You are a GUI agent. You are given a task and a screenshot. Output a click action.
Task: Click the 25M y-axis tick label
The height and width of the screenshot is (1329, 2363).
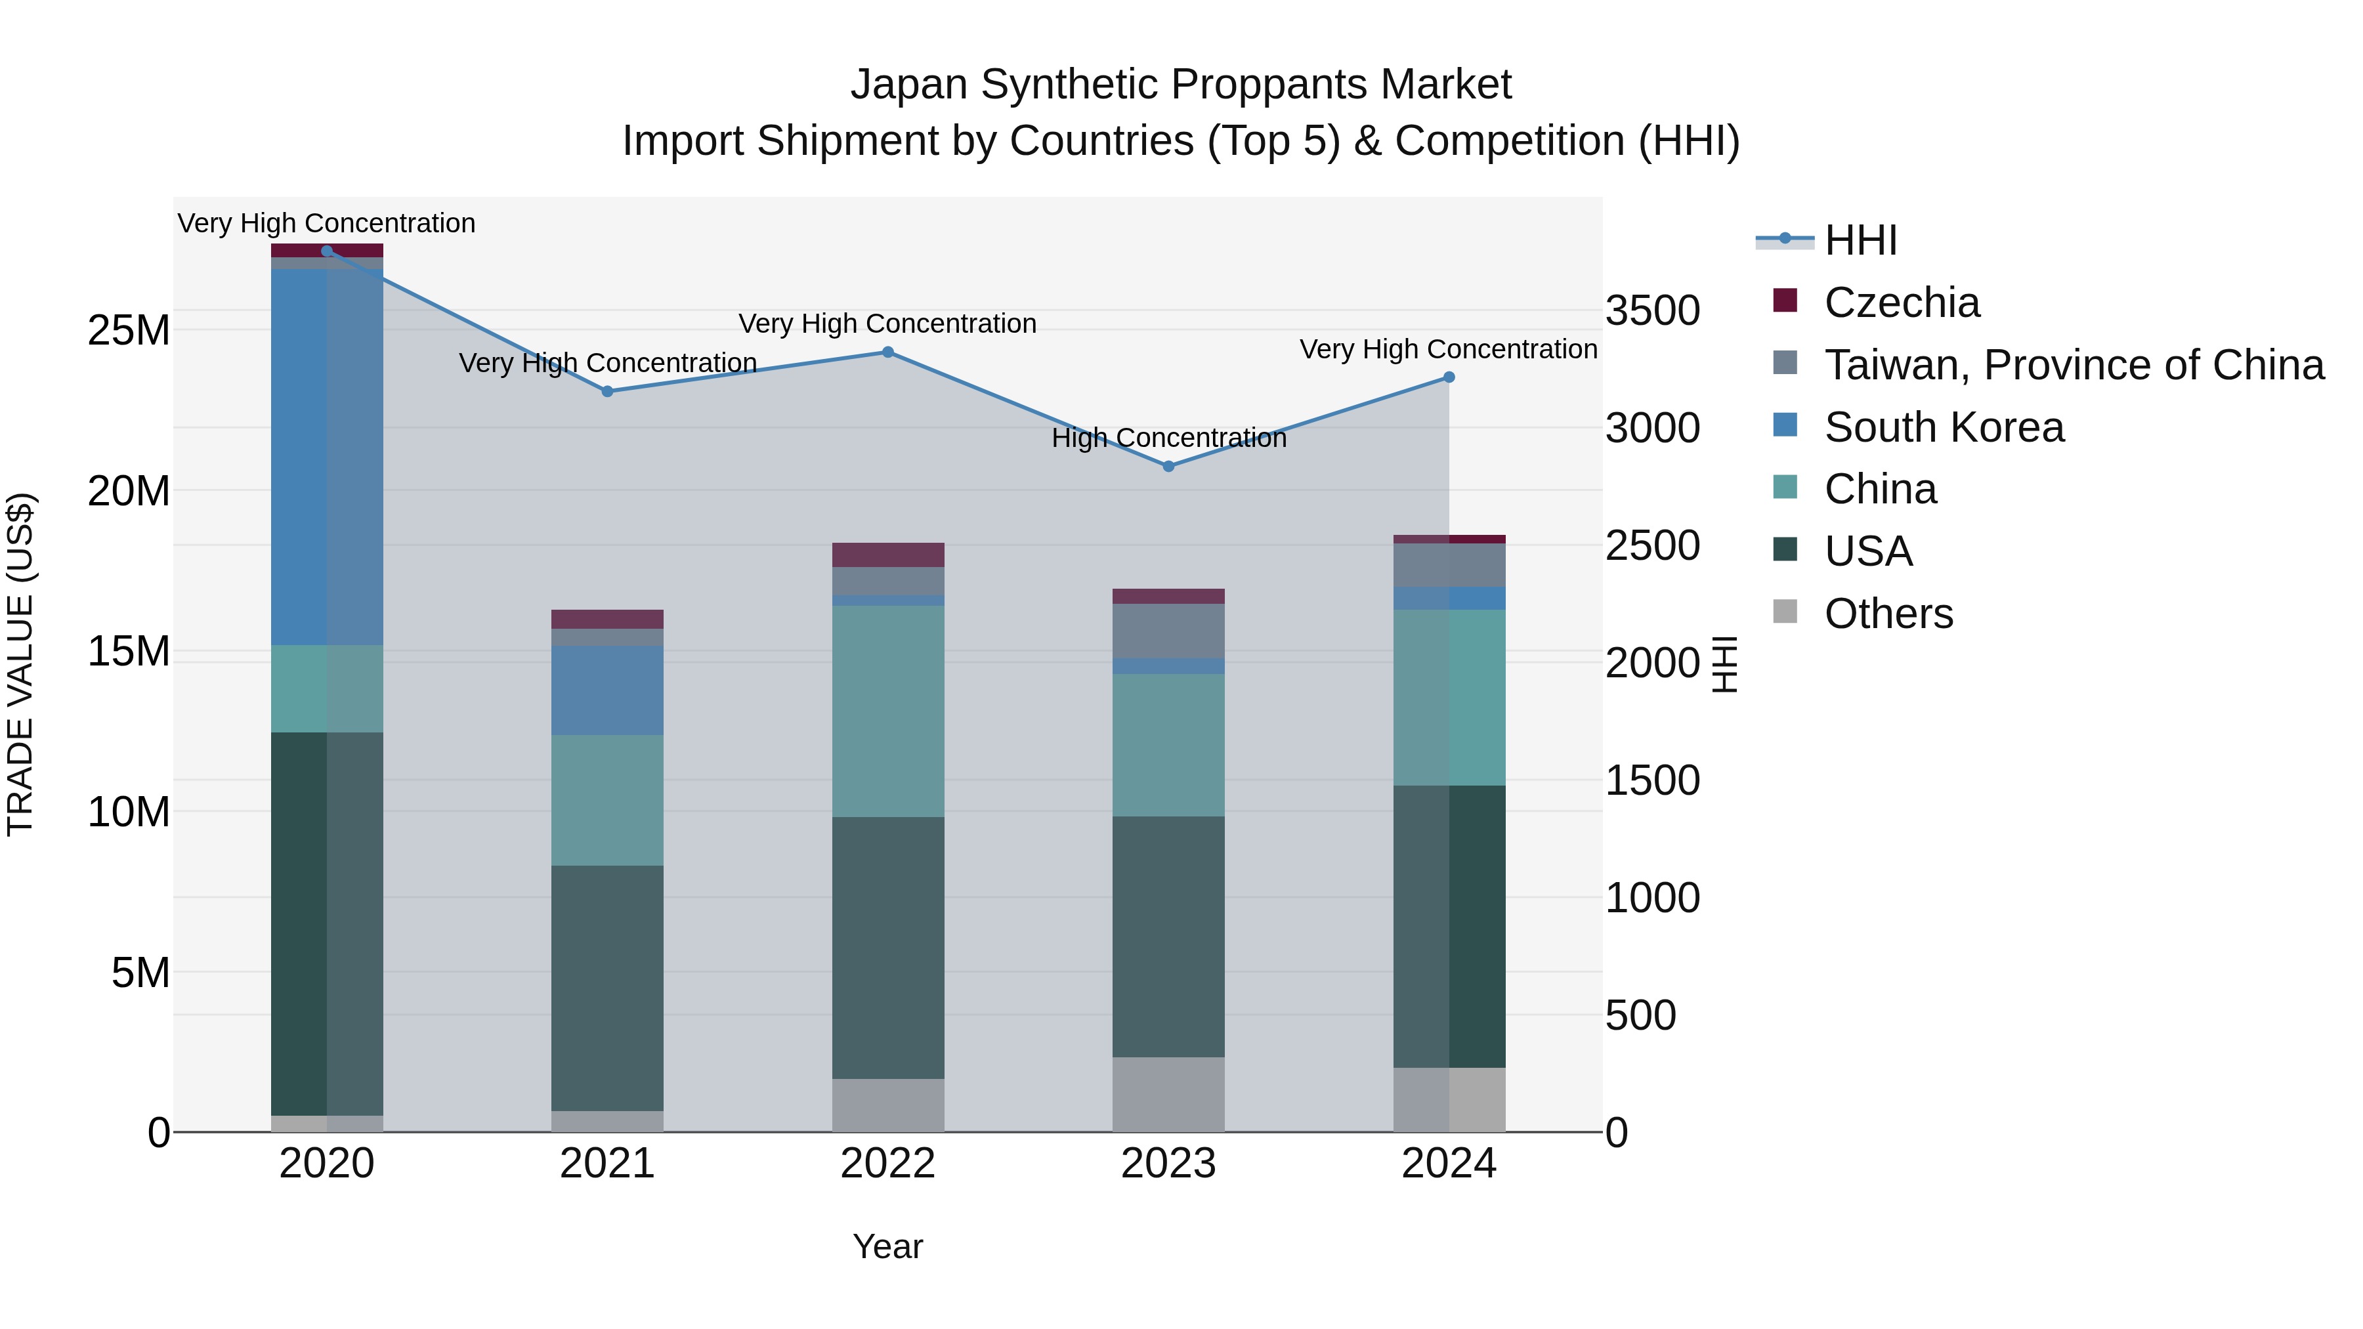pos(129,330)
